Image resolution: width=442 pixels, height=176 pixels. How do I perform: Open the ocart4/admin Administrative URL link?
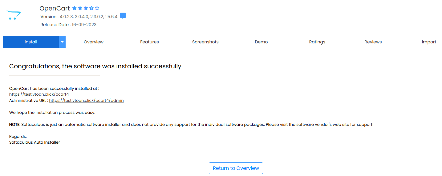coord(86,100)
